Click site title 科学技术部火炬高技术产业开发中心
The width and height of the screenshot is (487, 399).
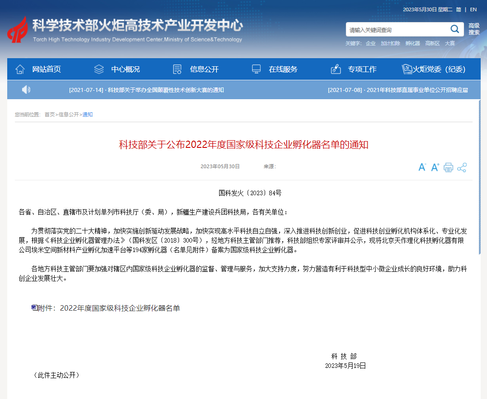[x=138, y=25]
